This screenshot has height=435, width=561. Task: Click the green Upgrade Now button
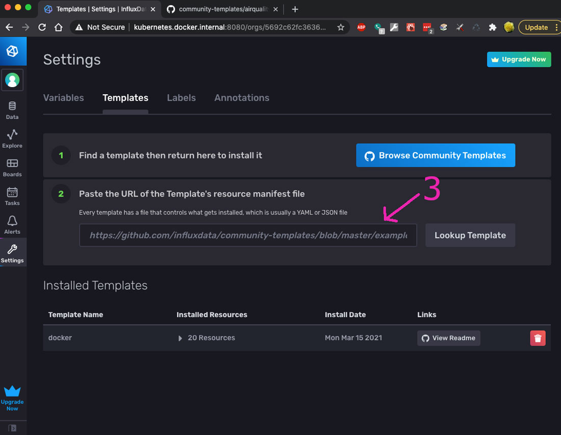pos(519,60)
